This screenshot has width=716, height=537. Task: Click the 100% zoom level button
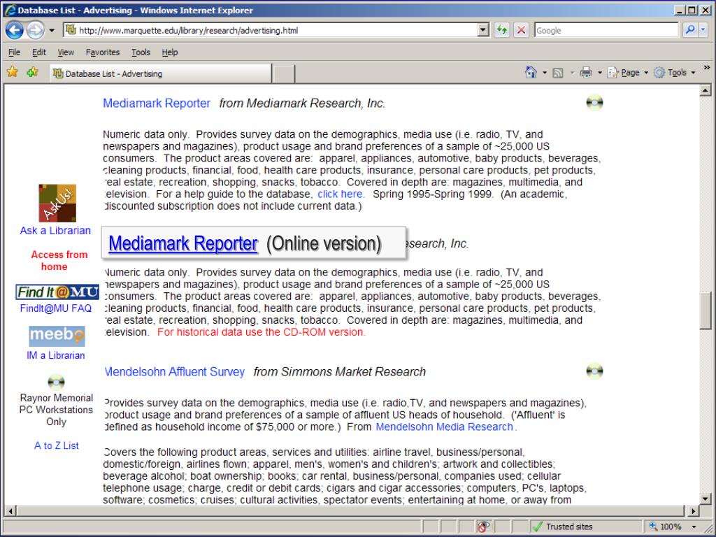(x=666, y=527)
